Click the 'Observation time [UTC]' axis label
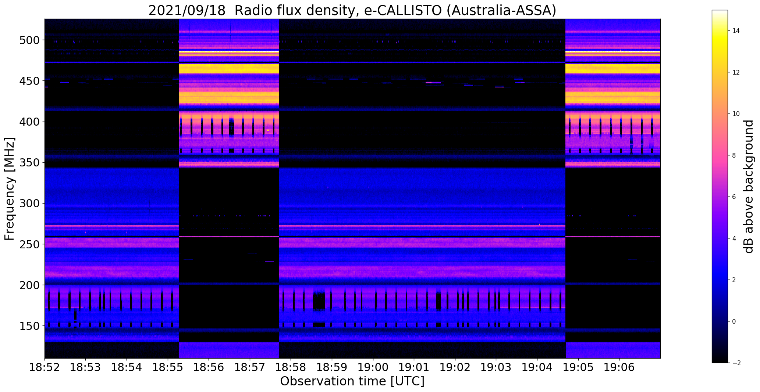This screenshot has width=760, height=392. point(352,381)
